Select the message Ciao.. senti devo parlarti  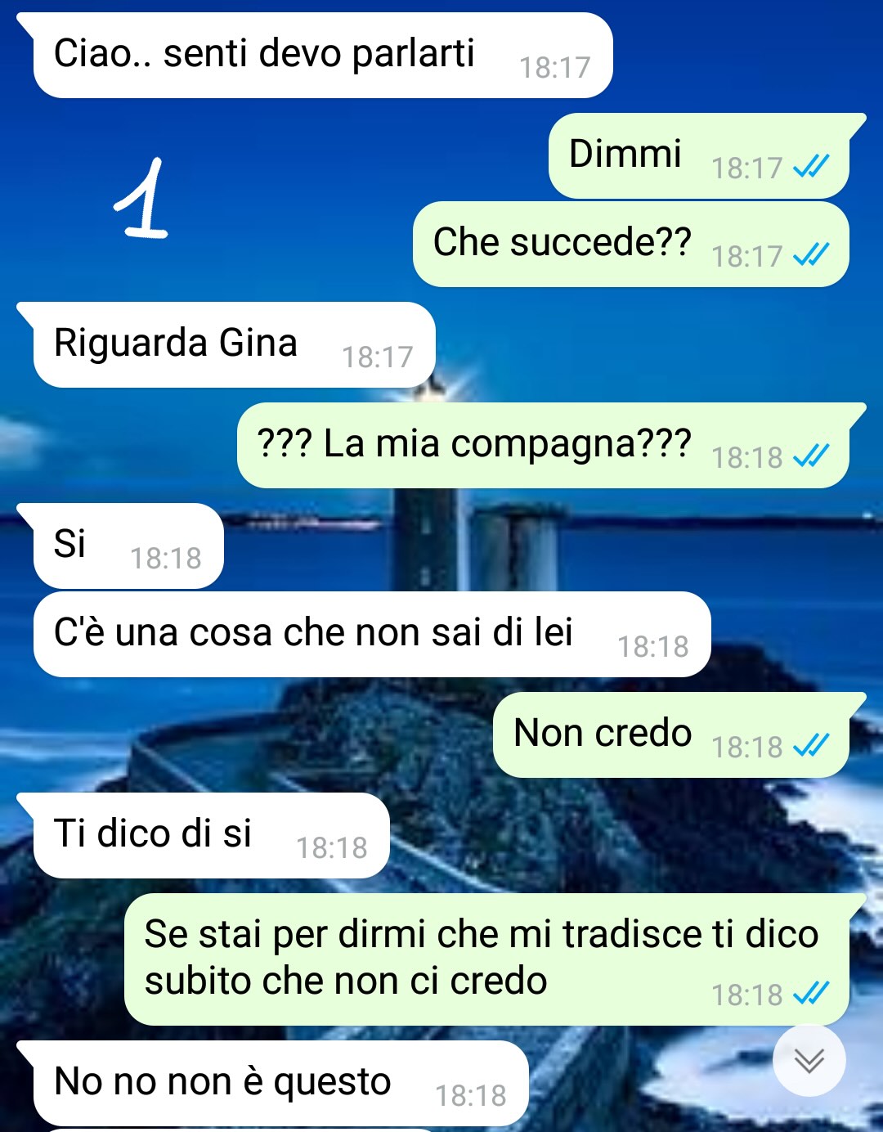click(x=322, y=55)
